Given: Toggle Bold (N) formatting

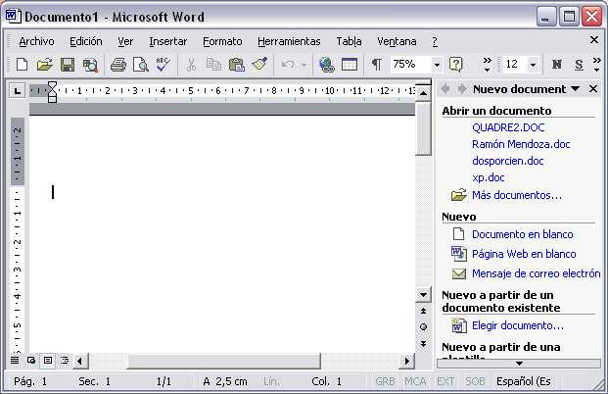Looking at the screenshot, I should click(x=557, y=65).
